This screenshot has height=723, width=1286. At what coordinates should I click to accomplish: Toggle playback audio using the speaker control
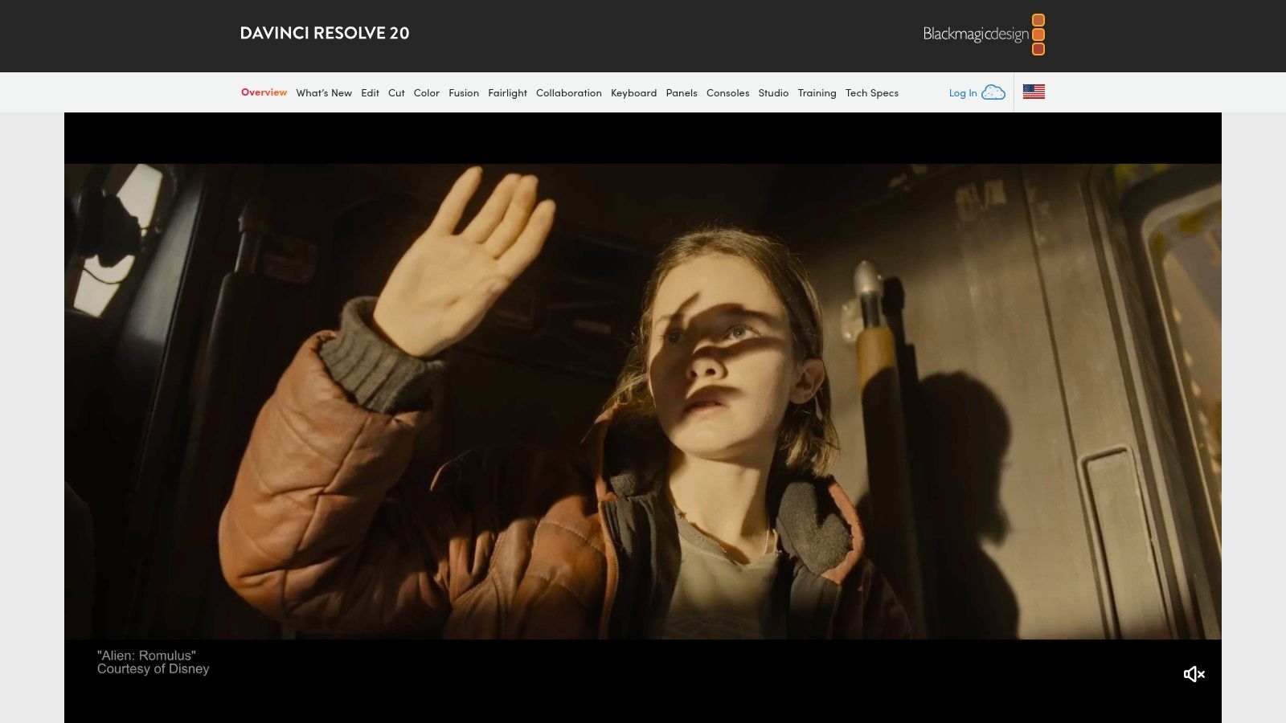pos(1194,674)
